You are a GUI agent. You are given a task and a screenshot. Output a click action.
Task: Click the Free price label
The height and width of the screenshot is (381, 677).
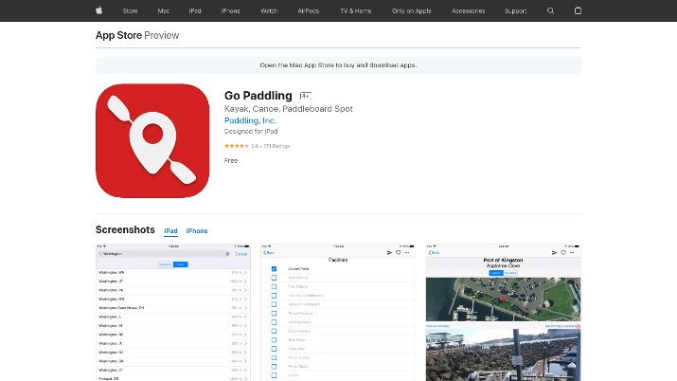pyautogui.click(x=231, y=161)
